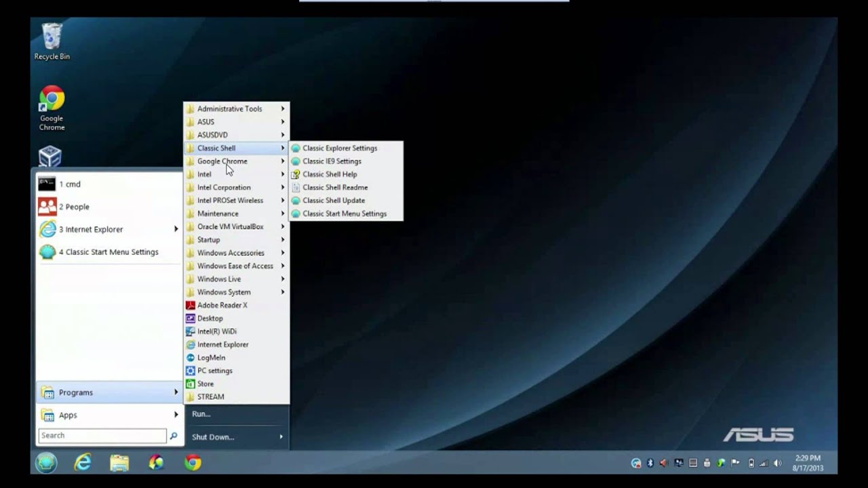Open the Store entry in Programs

(x=237, y=384)
